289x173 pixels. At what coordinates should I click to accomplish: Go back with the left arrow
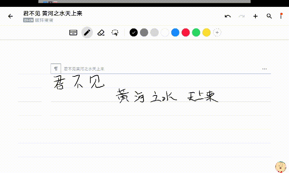(10, 16)
